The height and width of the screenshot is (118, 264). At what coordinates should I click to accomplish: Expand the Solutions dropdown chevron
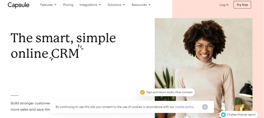click(x=124, y=5)
